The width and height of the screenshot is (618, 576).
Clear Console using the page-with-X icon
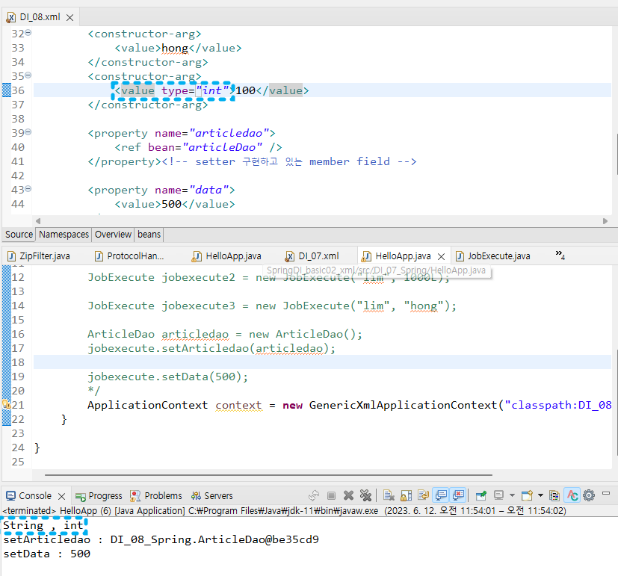[x=389, y=495]
